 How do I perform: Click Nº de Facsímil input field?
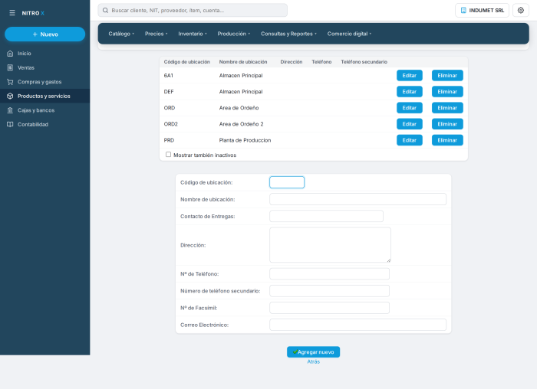pos(329,308)
